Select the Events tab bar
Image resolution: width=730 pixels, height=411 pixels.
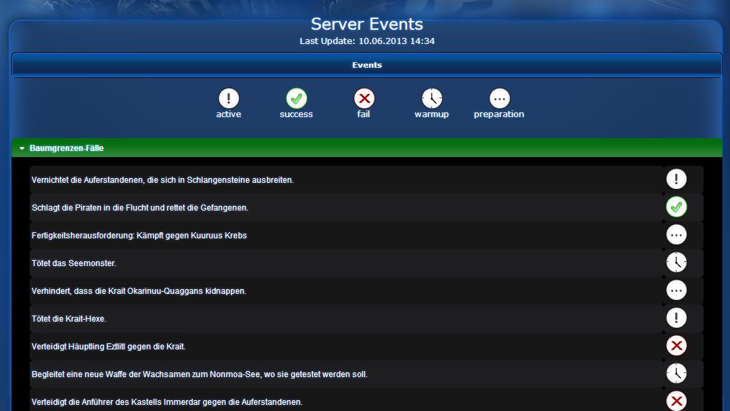367,65
